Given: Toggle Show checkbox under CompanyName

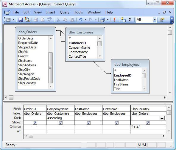Looking at the screenshot, I should click(x=60, y=123).
